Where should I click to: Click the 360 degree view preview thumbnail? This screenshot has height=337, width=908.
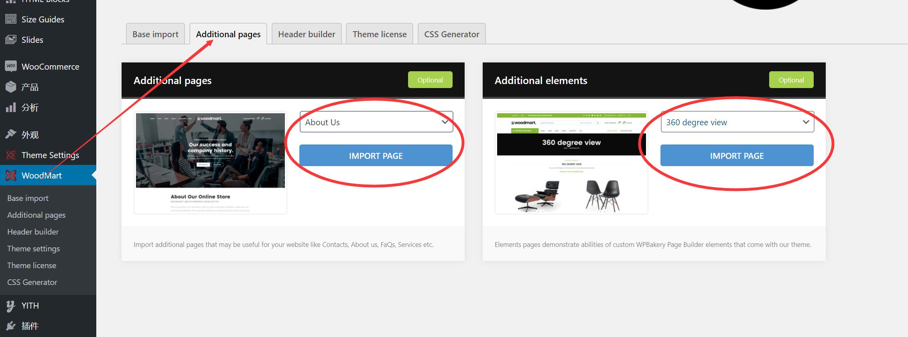(x=571, y=162)
